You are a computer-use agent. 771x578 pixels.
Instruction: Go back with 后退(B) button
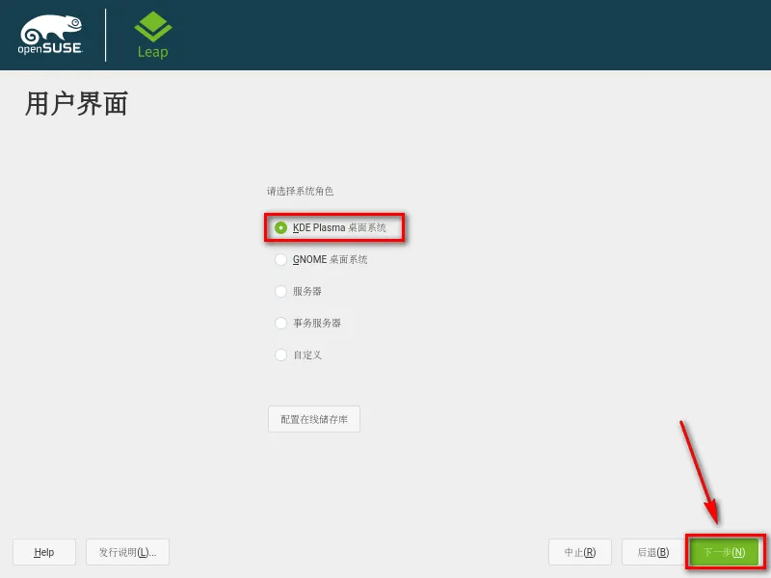653,552
